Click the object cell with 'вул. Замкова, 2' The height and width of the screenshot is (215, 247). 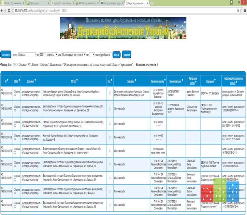(74, 191)
